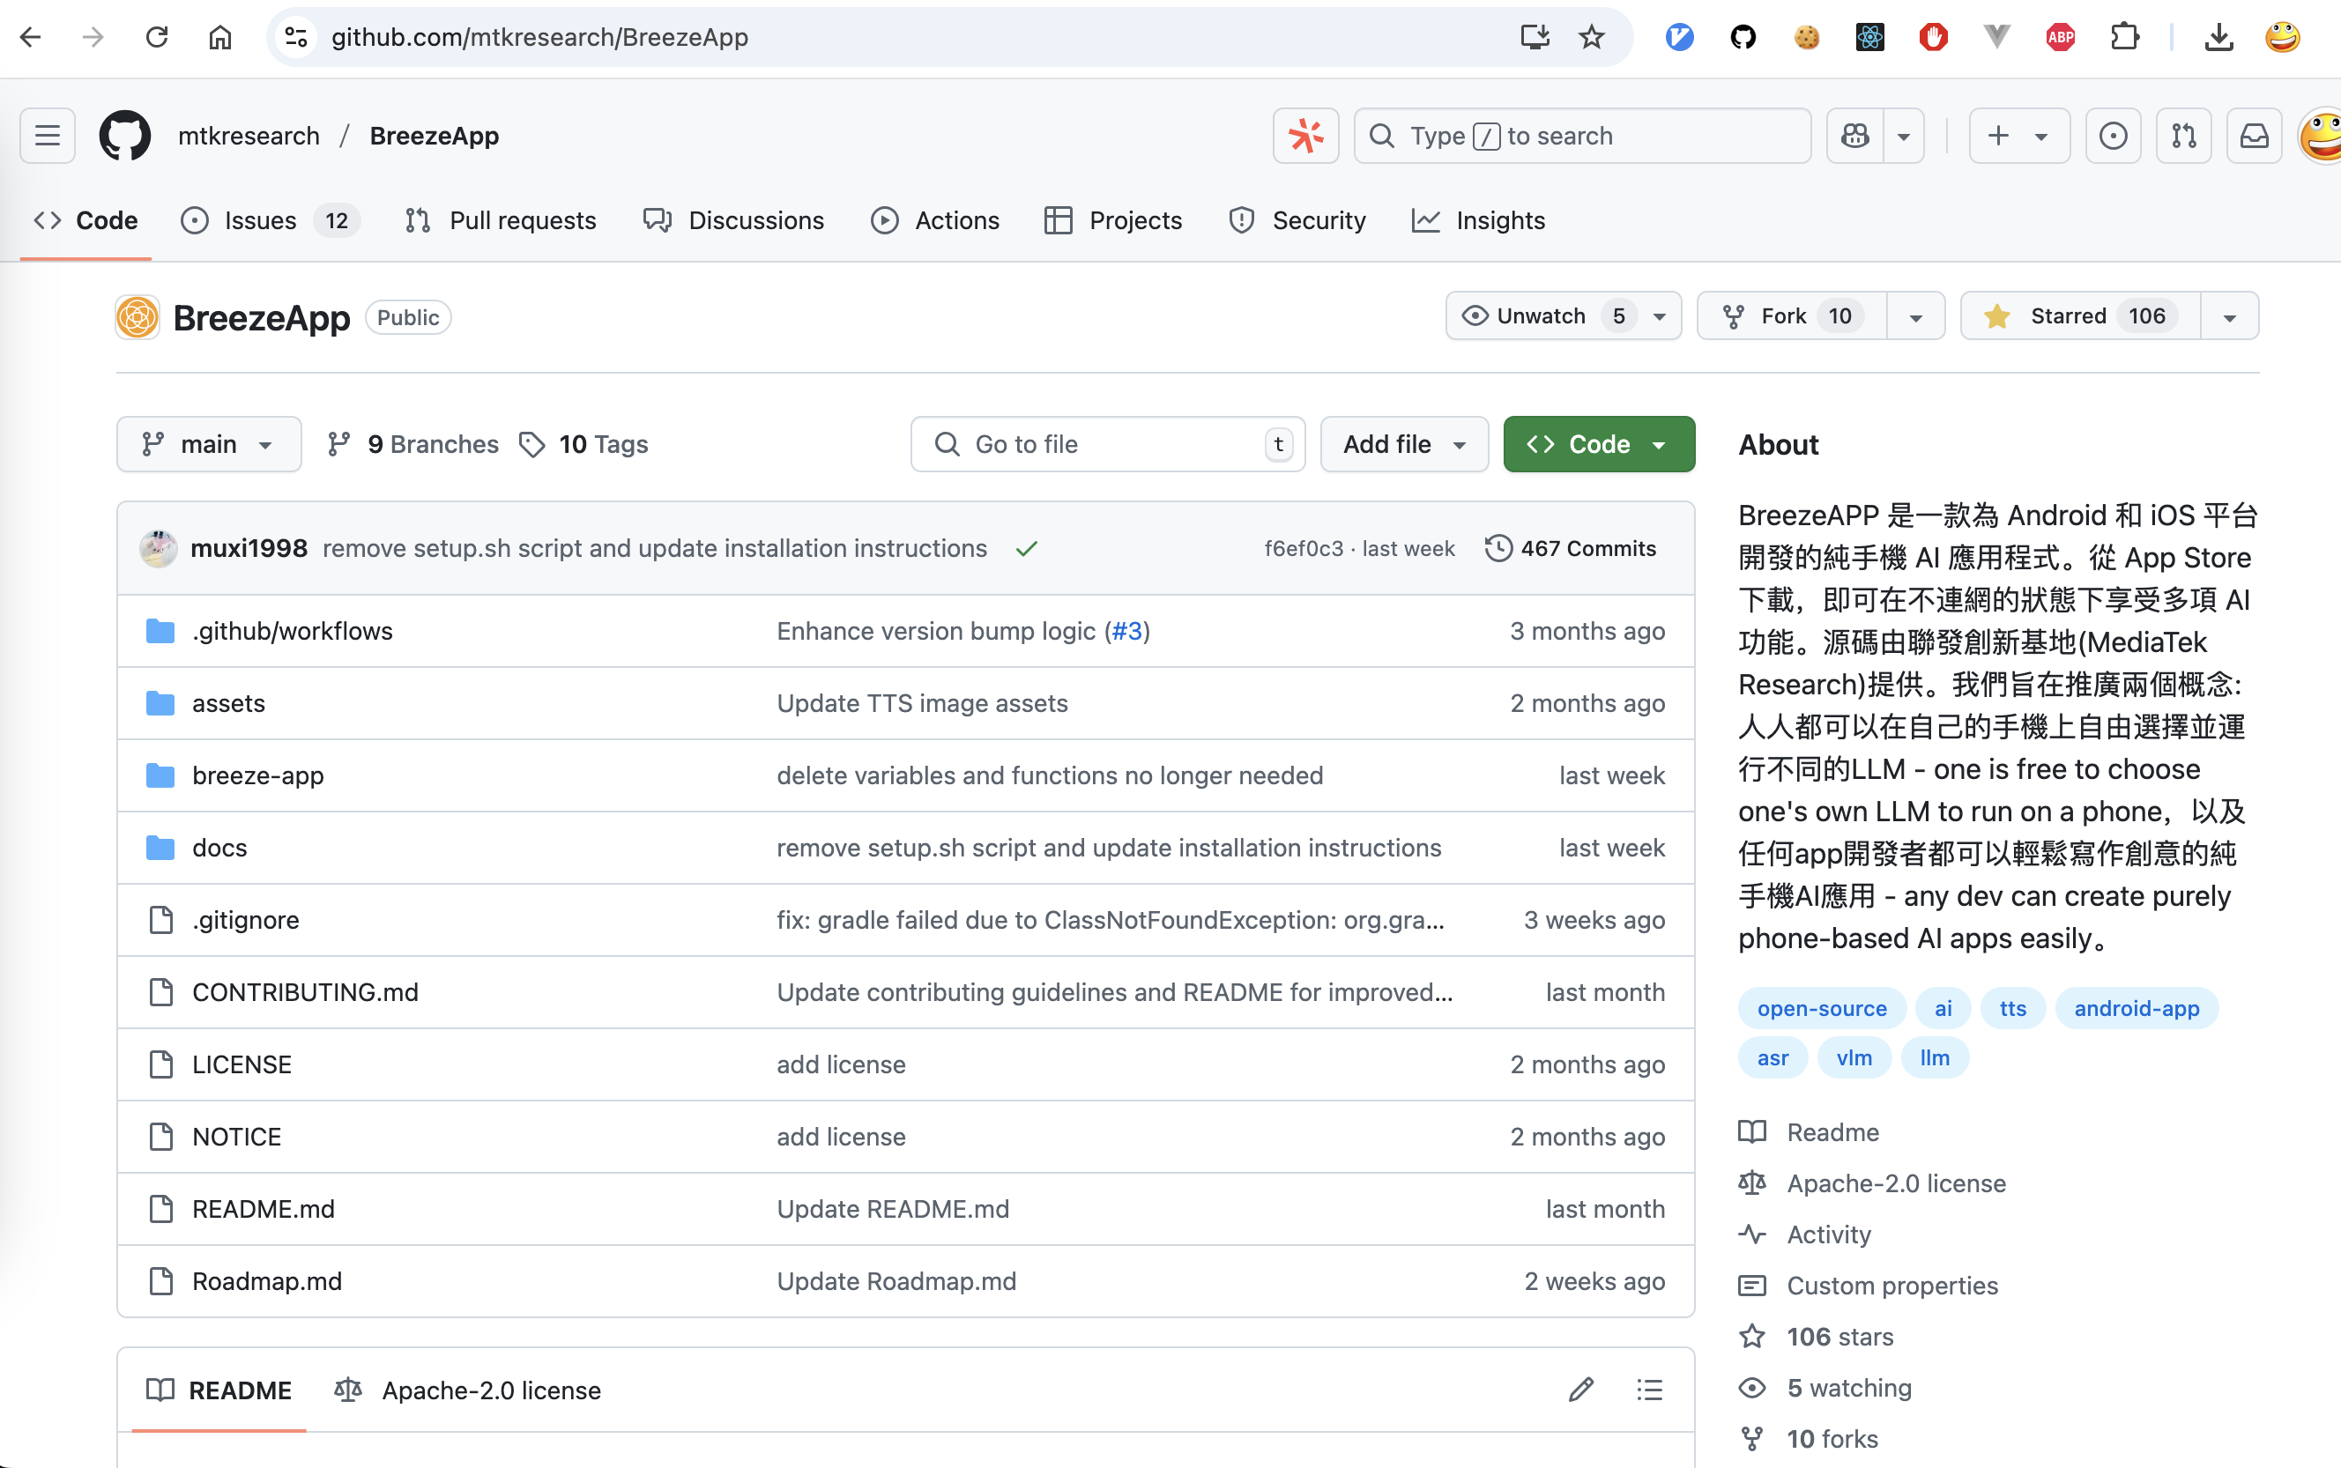
Task: Open the star lists dropdown arrow
Action: pos(2229,316)
